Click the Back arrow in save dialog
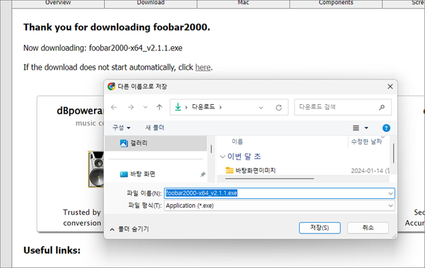The width and height of the screenshot is (425, 268). [x=114, y=107]
